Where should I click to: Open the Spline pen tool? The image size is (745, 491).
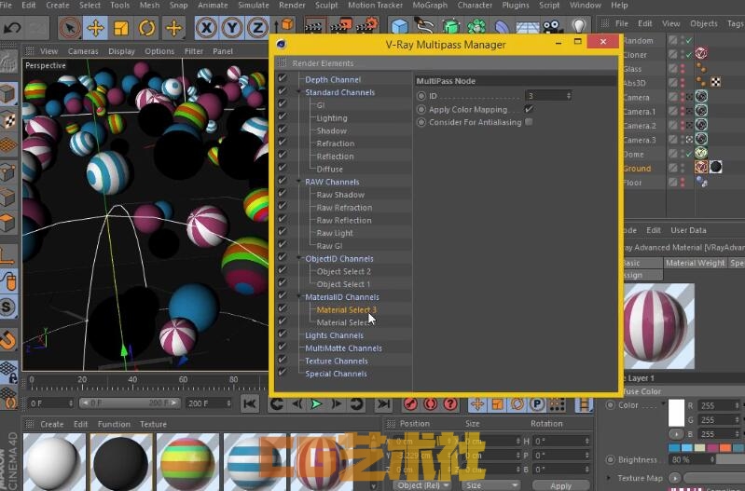pos(424,26)
